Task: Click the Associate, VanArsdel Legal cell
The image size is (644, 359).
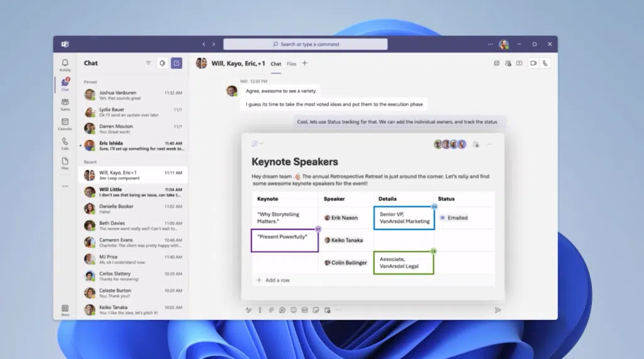Action: point(404,262)
